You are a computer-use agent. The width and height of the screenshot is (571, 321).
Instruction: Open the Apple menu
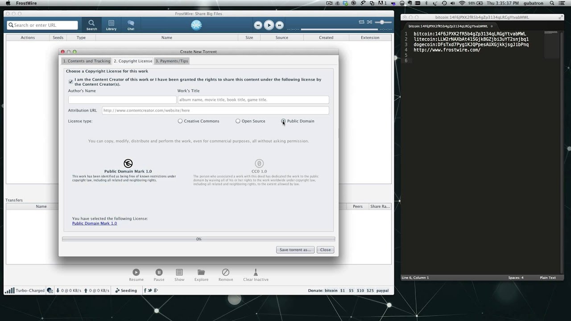click(8, 3)
